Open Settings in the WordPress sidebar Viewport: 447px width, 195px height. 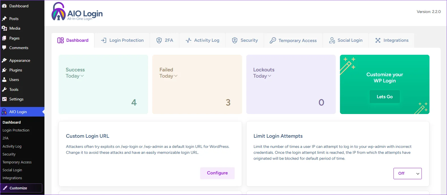coord(16,99)
